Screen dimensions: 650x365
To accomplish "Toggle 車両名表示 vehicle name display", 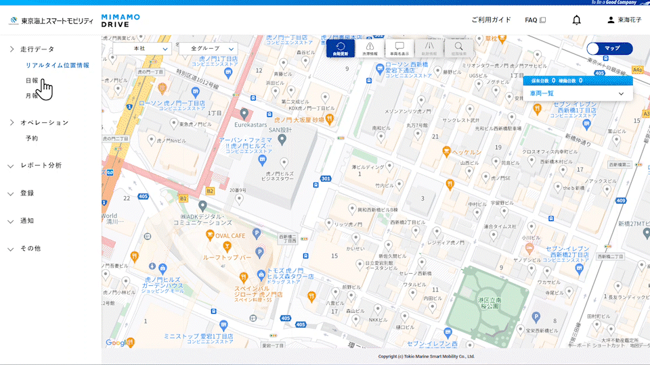I will point(399,49).
